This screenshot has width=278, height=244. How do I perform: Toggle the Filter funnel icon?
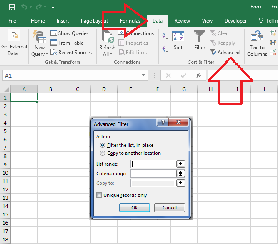click(x=200, y=40)
